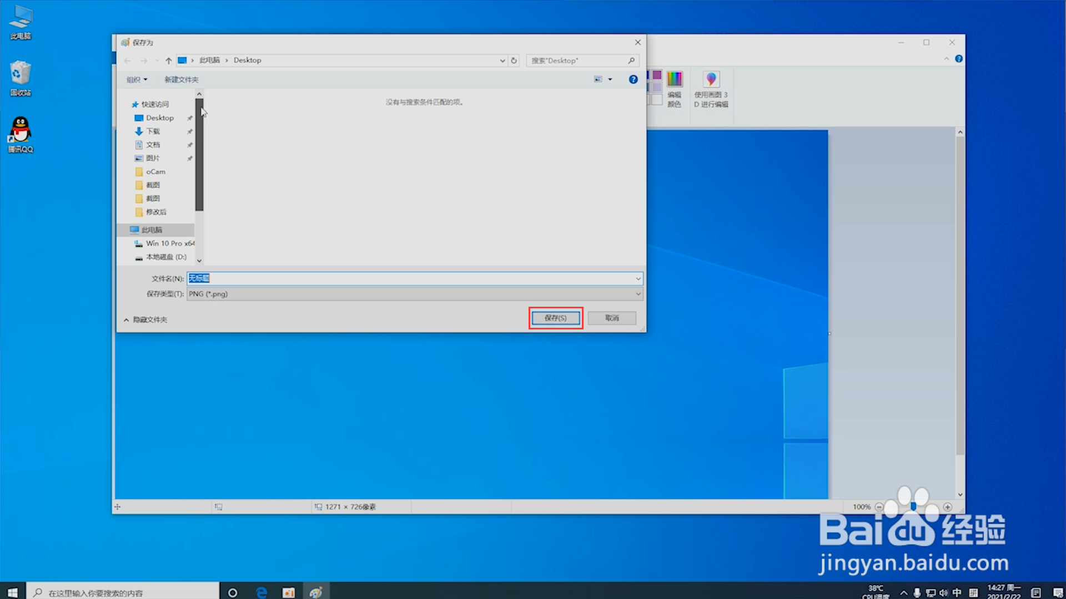1066x599 pixels.
Task: Collapse folders with Hide Folders toggle
Action: click(x=145, y=319)
